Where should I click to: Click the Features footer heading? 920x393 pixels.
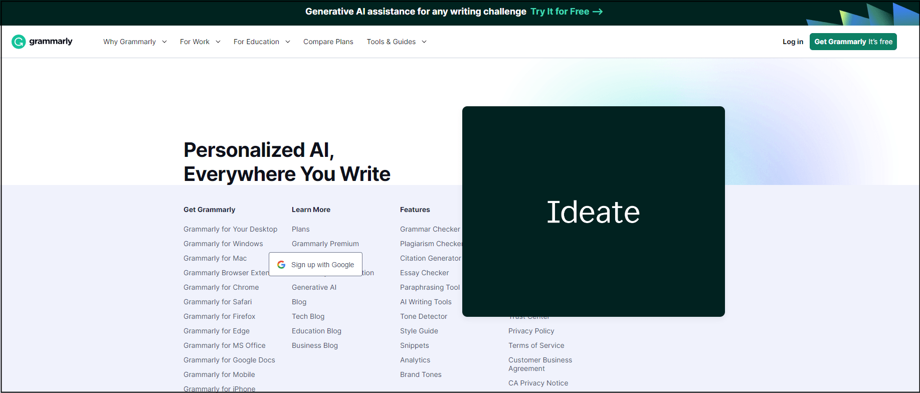tap(415, 210)
